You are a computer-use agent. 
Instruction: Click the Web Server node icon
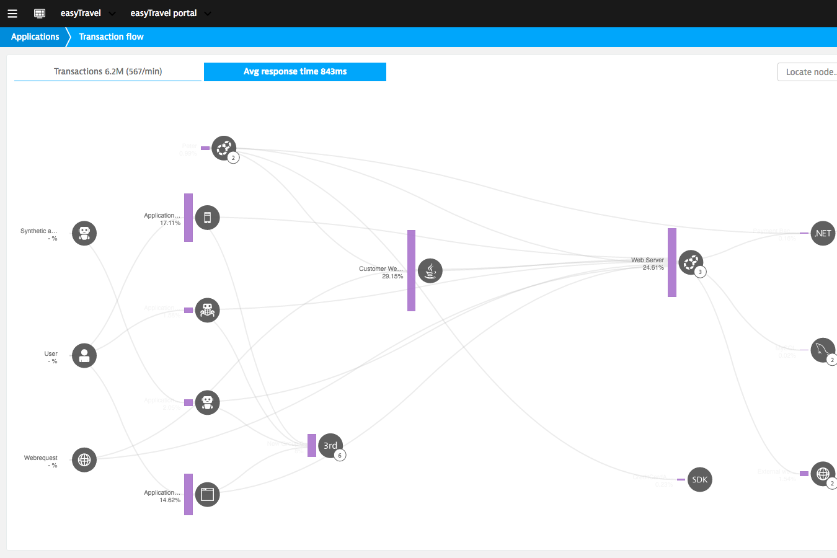pos(691,262)
